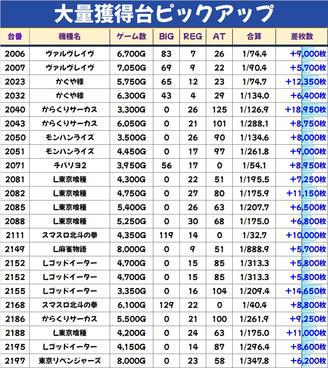The height and width of the screenshot is (368, 328).
Task: Click the AT count 125 cell
Action: pyautogui.click(x=219, y=110)
